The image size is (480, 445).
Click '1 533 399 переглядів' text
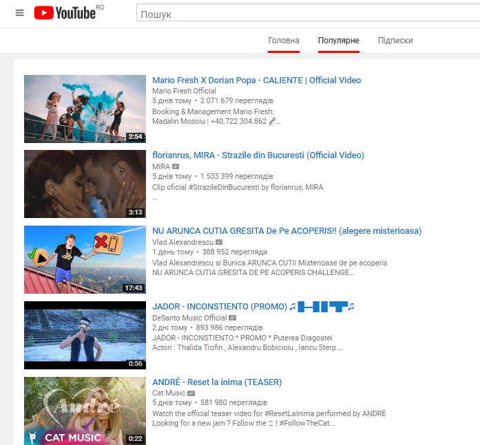[x=237, y=176]
